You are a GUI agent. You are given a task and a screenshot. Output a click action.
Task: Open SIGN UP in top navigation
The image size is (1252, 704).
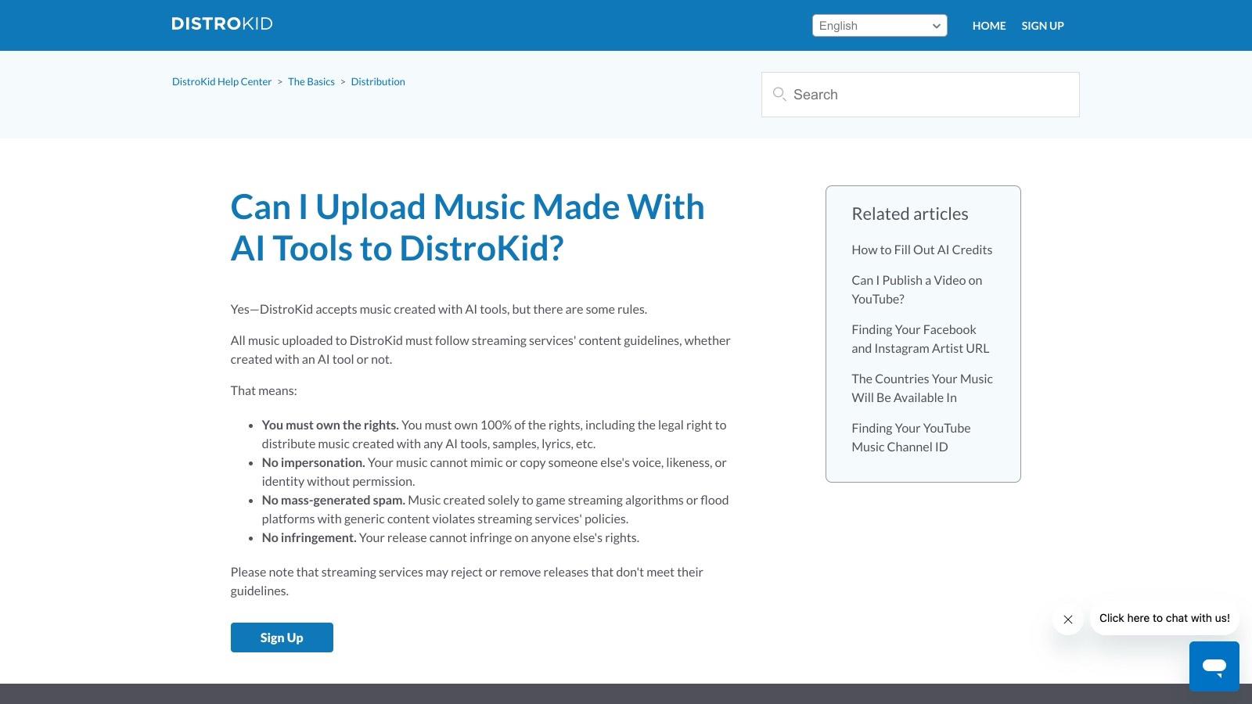[x=1042, y=26]
